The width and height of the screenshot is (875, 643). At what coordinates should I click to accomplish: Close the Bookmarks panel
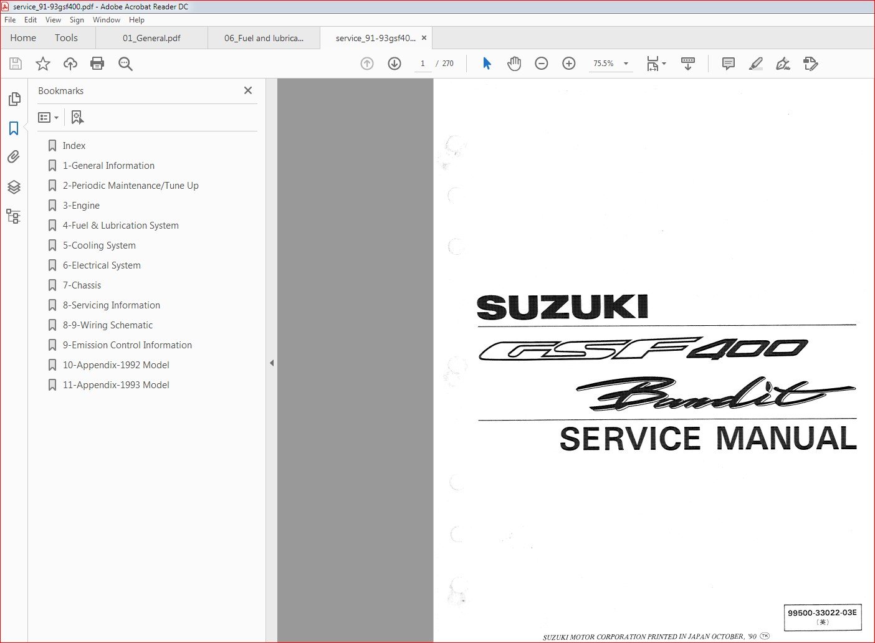pyautogui.click(x=248, y=90)
